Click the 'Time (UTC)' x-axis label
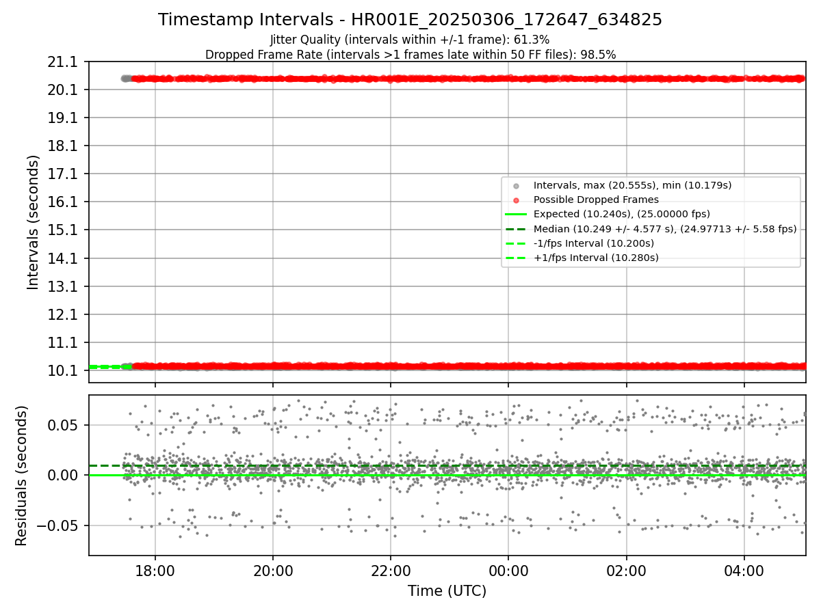Image resolution: width=821 pixels, height=615 pixels. pos(447,591)
